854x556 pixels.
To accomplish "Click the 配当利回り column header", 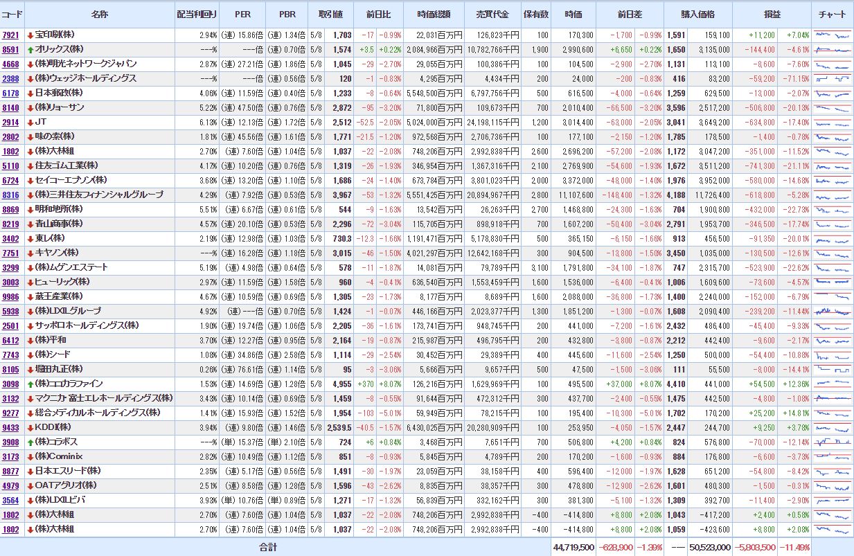I will [x=196, y=15].
